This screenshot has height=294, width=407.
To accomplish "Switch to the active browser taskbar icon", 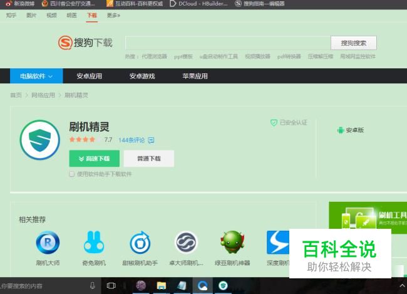I will pyautogui.click(x=202, y=286).
